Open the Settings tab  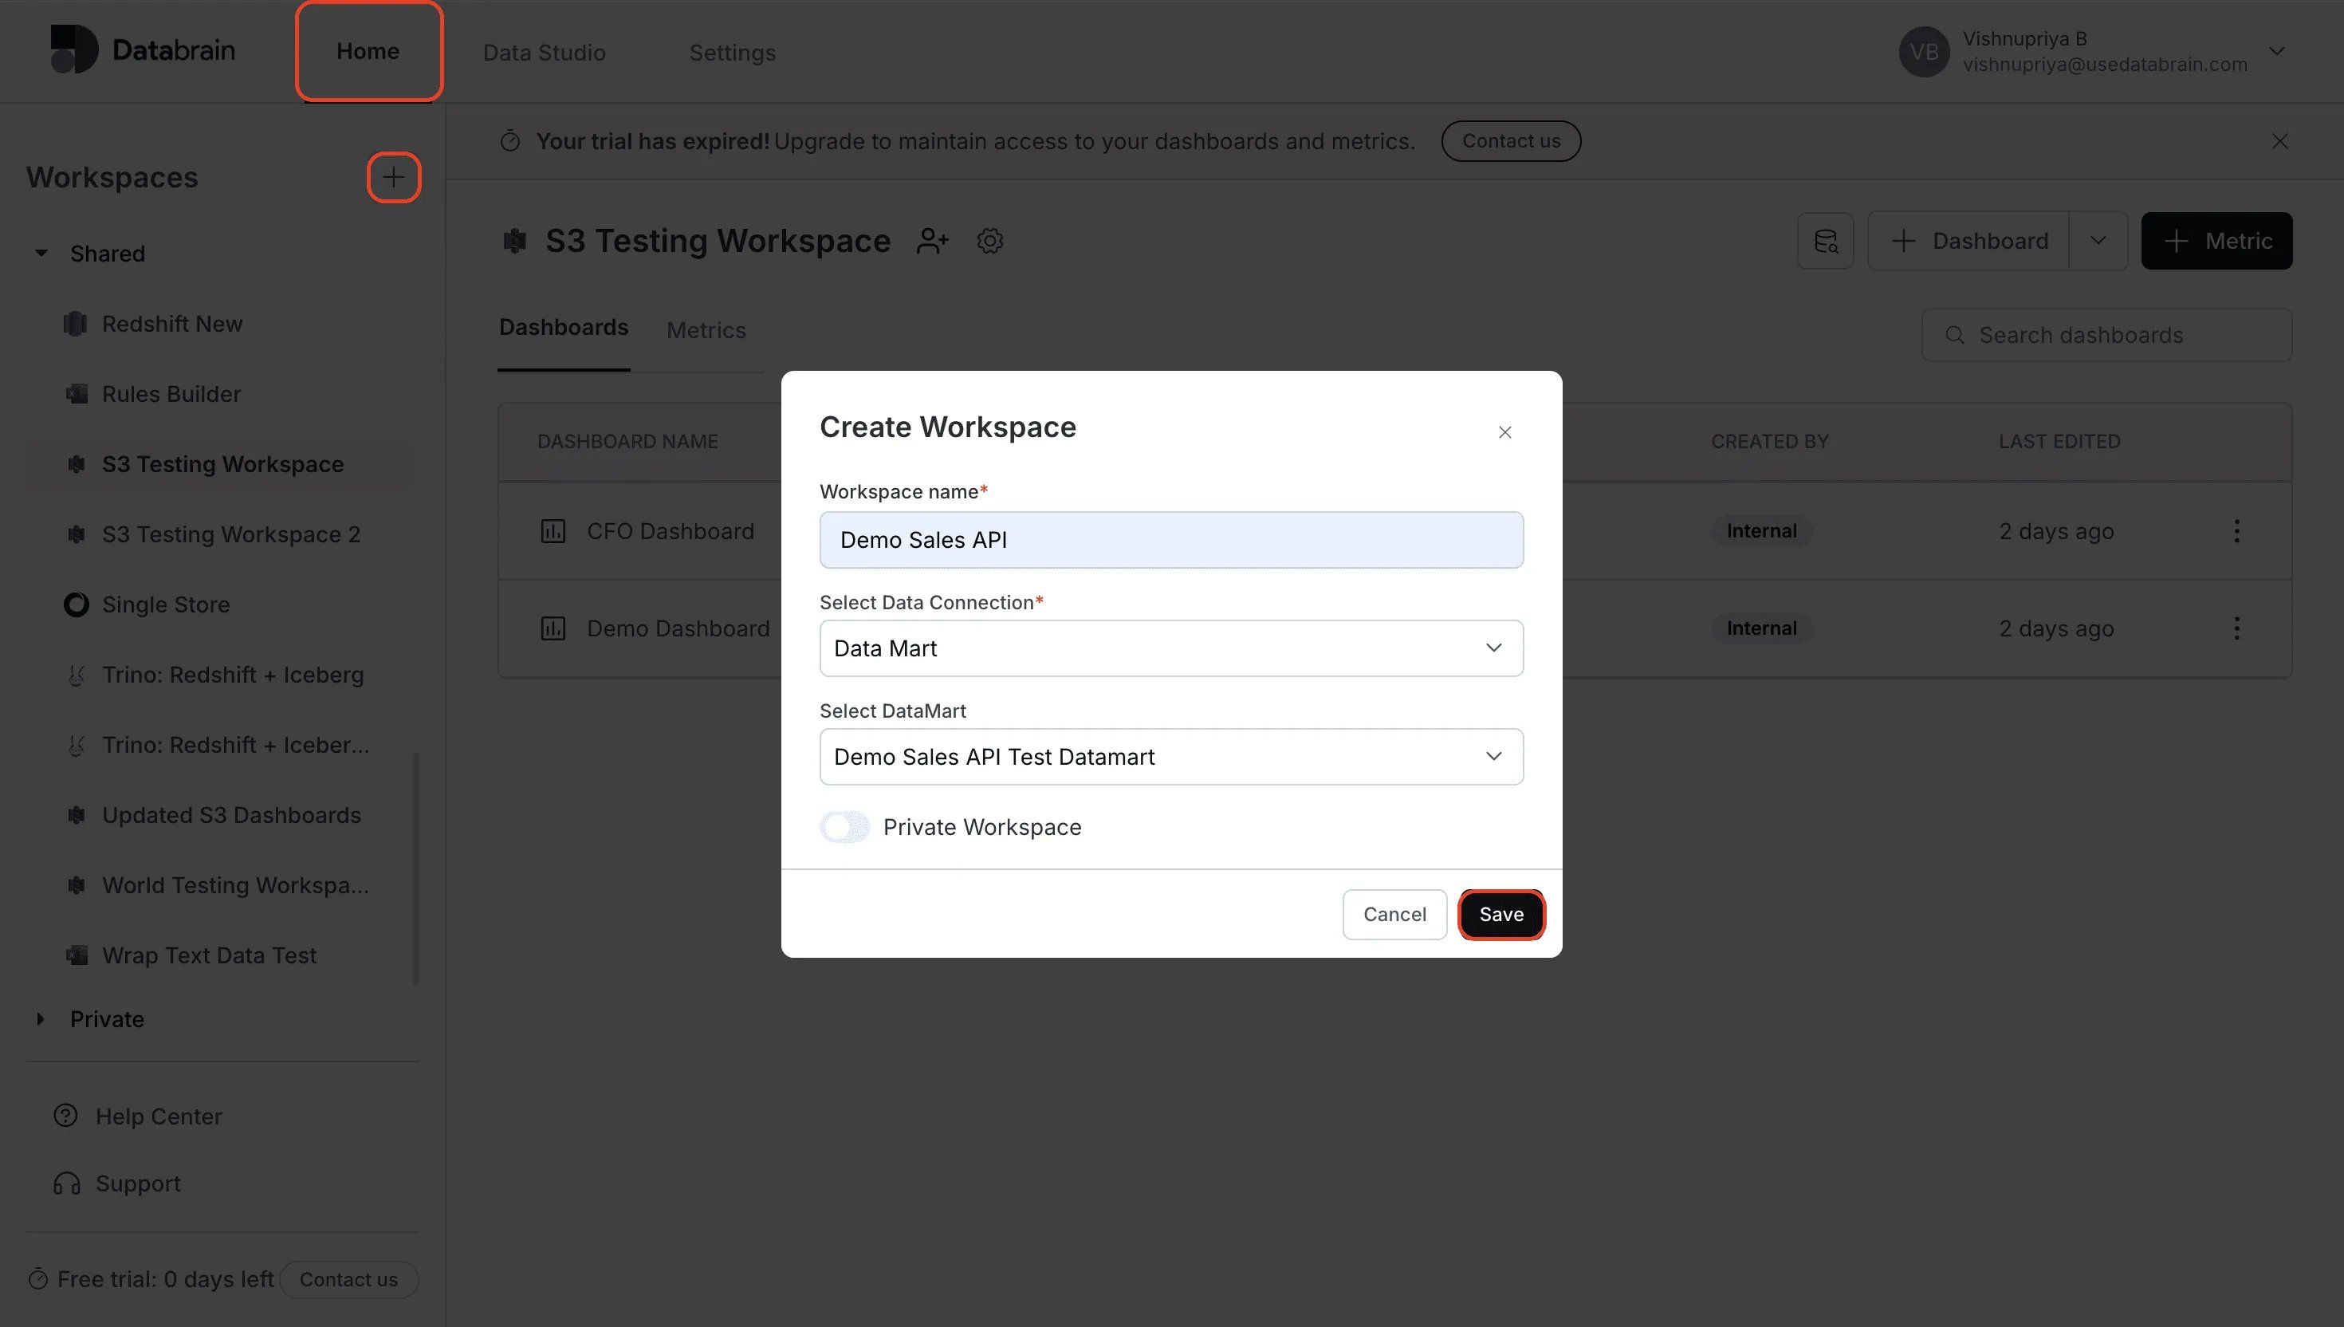(x=733, y=52)
